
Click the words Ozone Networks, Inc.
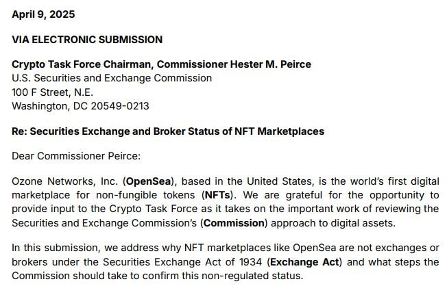(65, 181)
